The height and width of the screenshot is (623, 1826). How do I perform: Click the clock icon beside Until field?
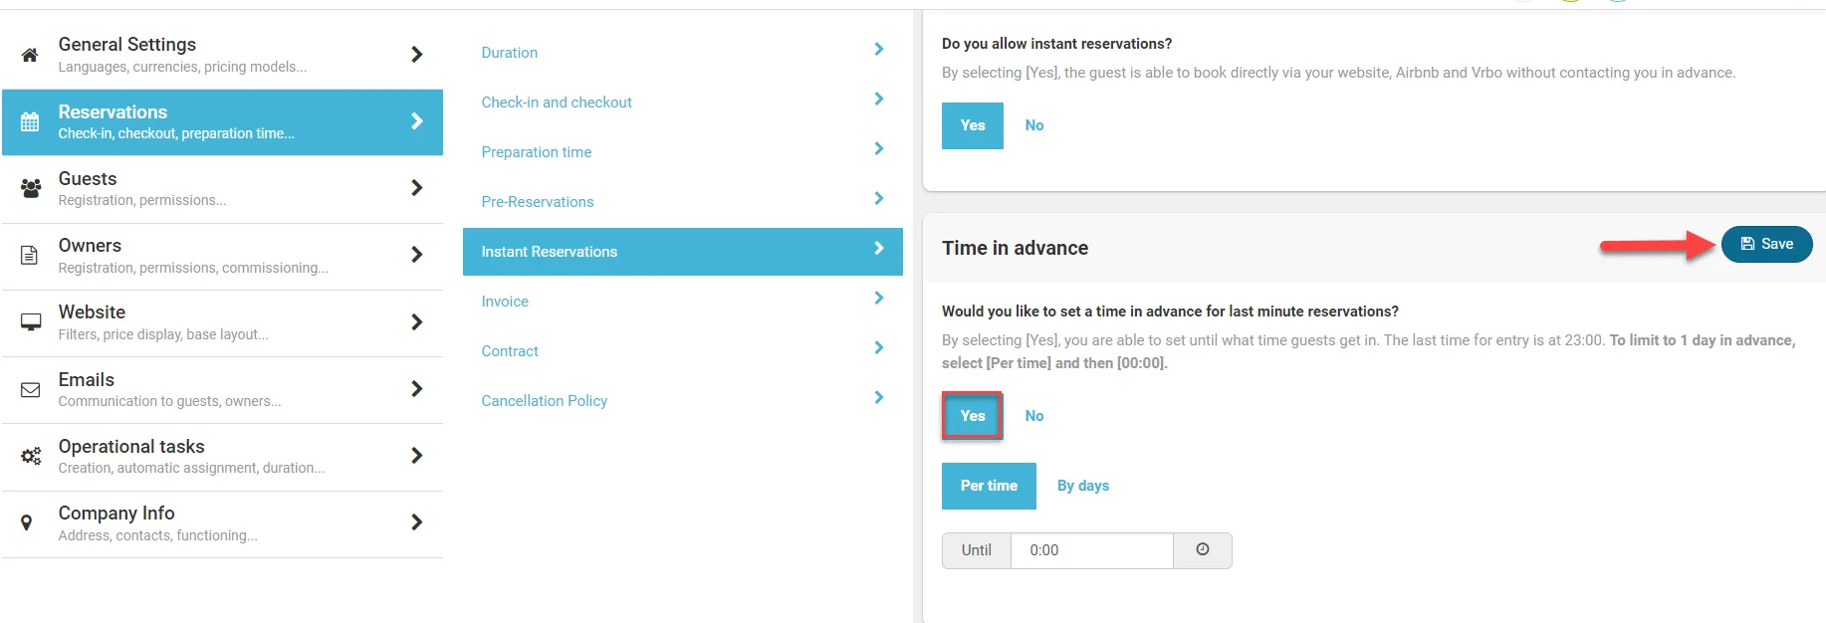(x=1202, y=549)
